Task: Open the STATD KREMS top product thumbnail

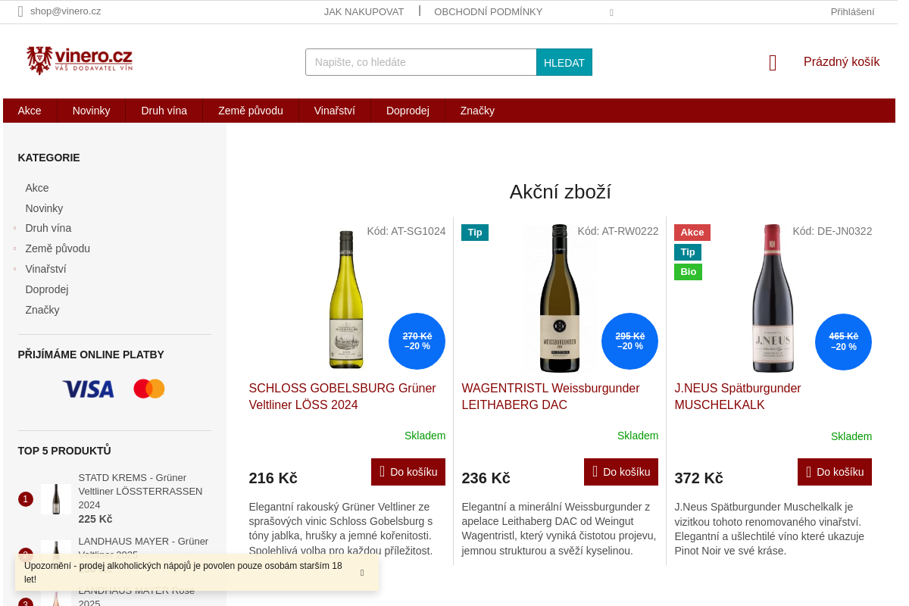Action: (56, 499)
